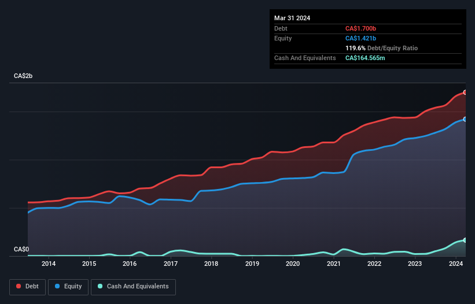Select the red Debt endpoint marker
The width and height of the screenshot is (475, 304).
pos(465,92)
